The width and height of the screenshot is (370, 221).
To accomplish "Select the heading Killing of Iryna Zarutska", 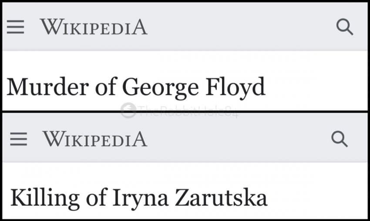I will tap(139, 198).
